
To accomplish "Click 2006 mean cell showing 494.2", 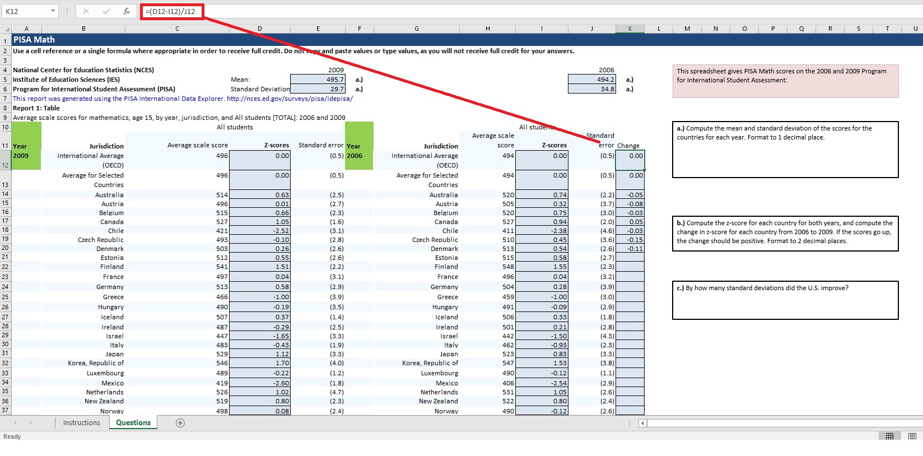I will tap(592, 80).
